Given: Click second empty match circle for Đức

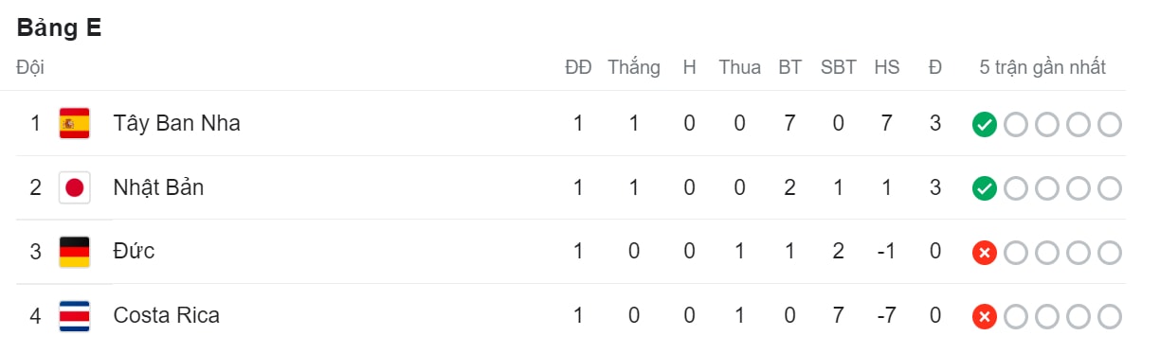Looking at the screenshot, I should (1047, 253).
